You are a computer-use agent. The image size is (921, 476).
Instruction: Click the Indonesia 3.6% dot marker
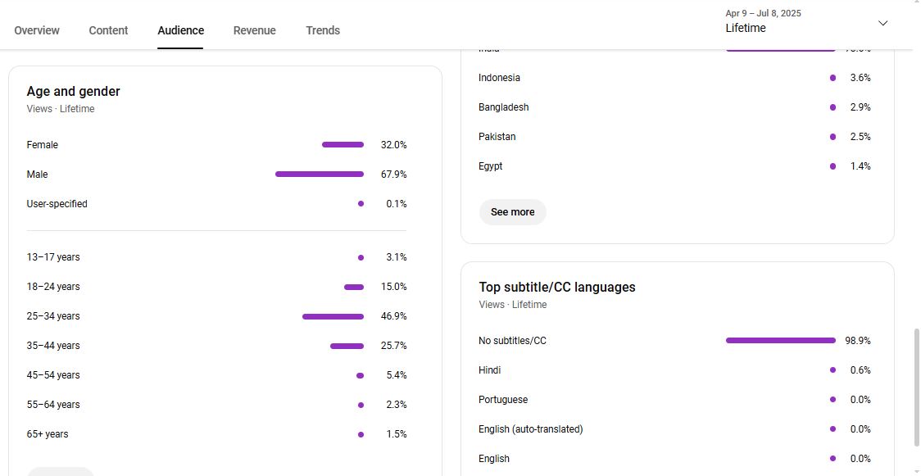point(833,78)
